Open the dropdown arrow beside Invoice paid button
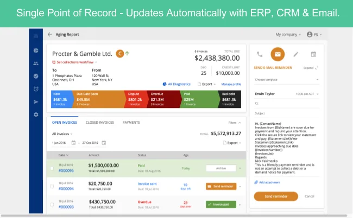Image resolution: width=353 pixels, height=218 pixels. click(x=240, y=204)
